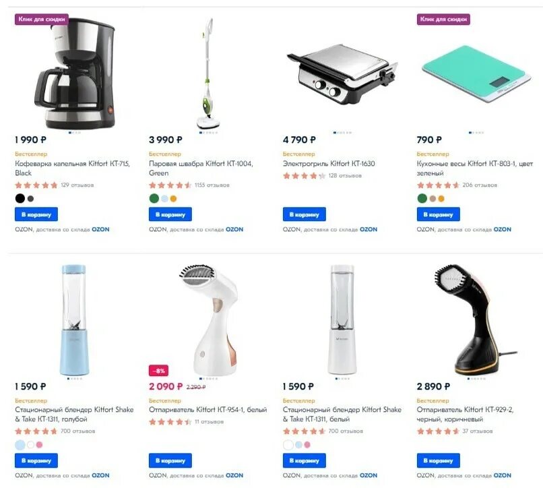Add Kitfort KT-715 coffee maker to cart
543x488 pixels.
36,214
